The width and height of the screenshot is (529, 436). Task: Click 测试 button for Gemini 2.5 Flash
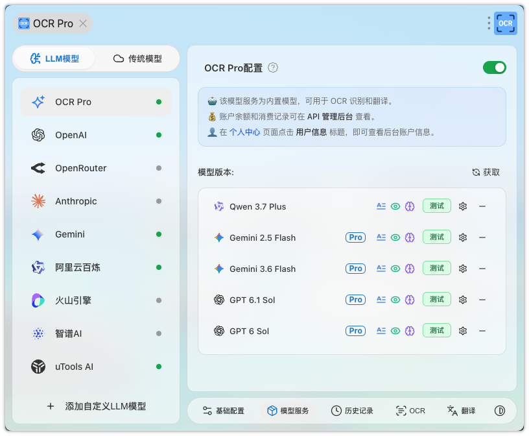(436, 237)
